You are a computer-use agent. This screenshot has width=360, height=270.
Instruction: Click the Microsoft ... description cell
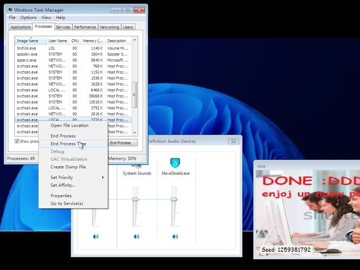(117, 60)
